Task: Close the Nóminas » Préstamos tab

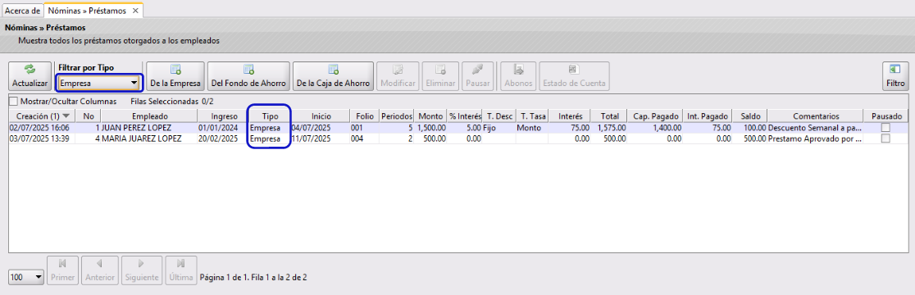Action: click(x=136, y=11)
